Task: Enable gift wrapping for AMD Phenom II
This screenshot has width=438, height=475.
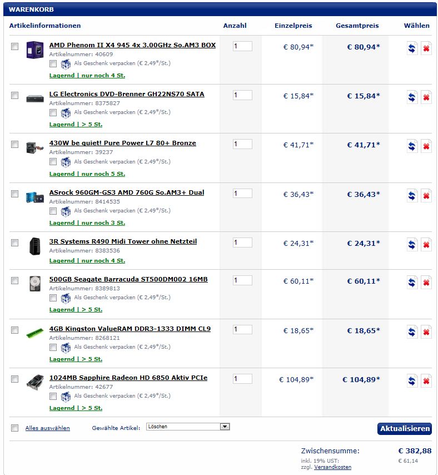Action: (53, 63)
